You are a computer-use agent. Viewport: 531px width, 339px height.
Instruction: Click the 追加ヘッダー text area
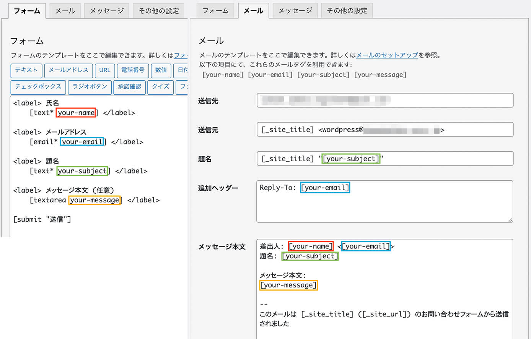pyautogui.click(x=385, y=201)
